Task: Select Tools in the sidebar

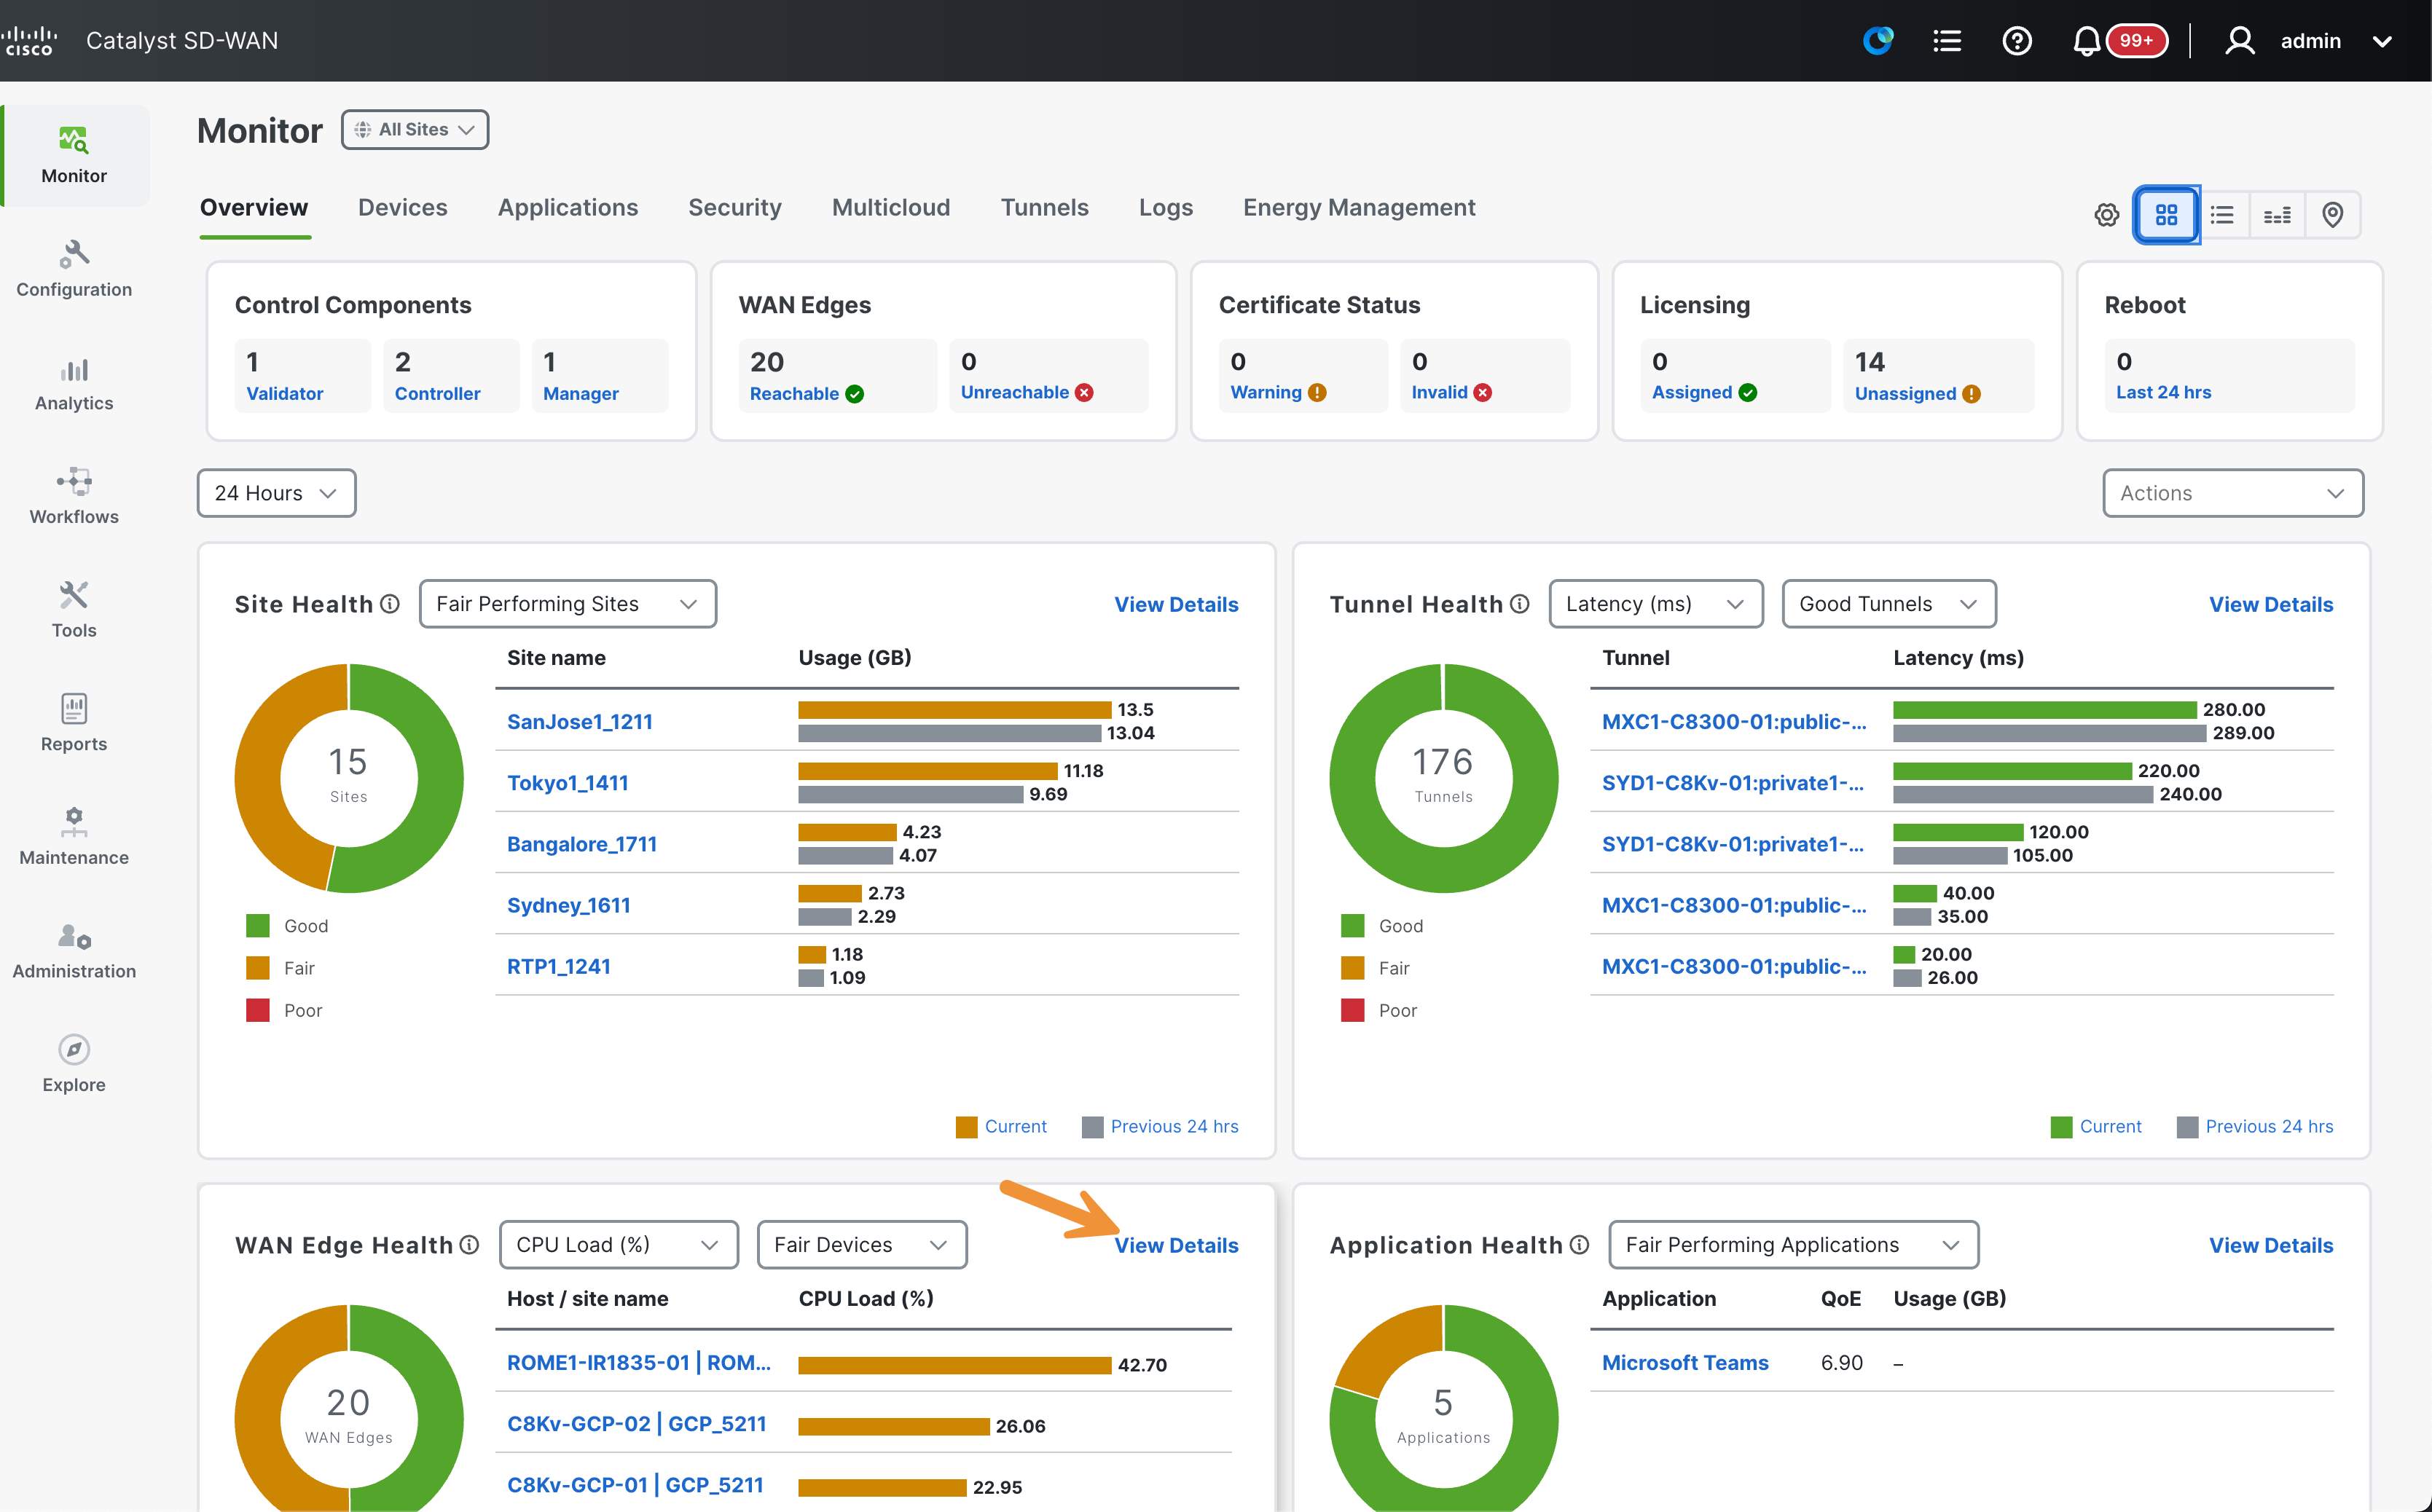Action: click(74, 610)
